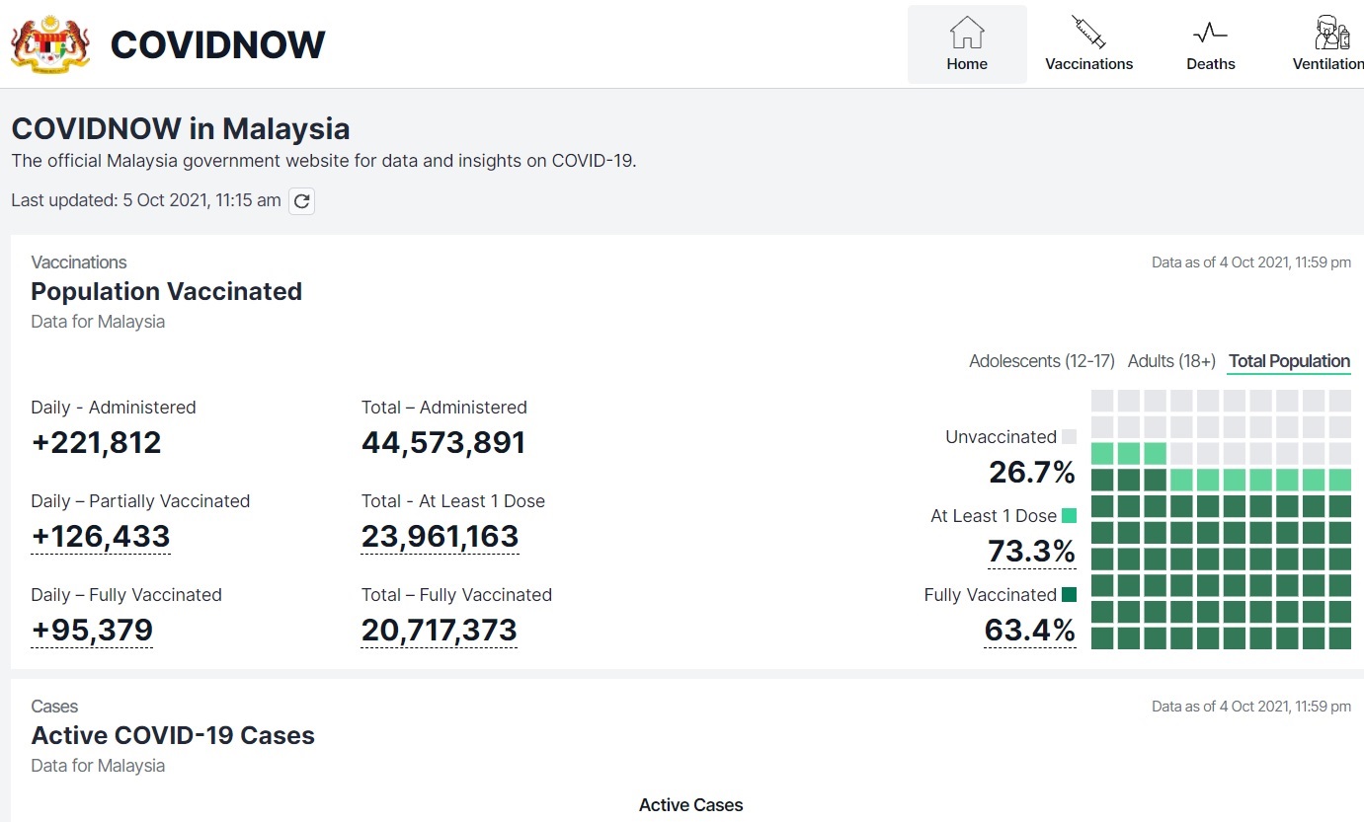Open Deaths page via heartbeat icon
Screen dimensions: 1364x822
[x=1210, y=34]
